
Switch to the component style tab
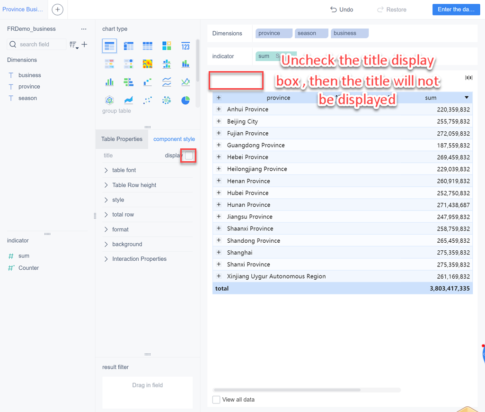[x=174, y=139]
